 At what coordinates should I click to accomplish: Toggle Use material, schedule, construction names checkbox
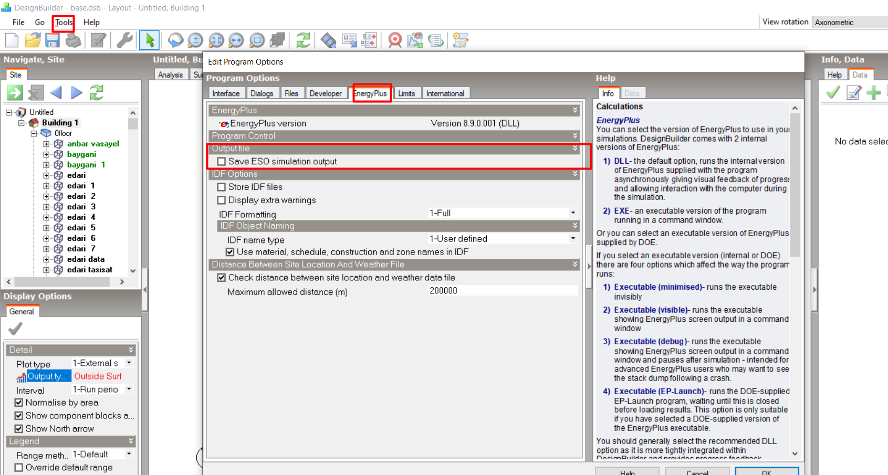tap(230, 252)
